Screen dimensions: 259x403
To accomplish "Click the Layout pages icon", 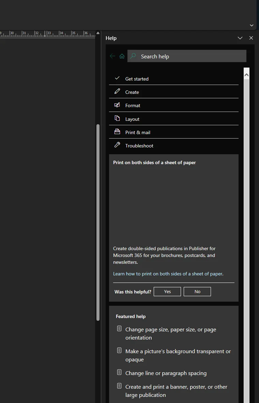I will (117, 118).
